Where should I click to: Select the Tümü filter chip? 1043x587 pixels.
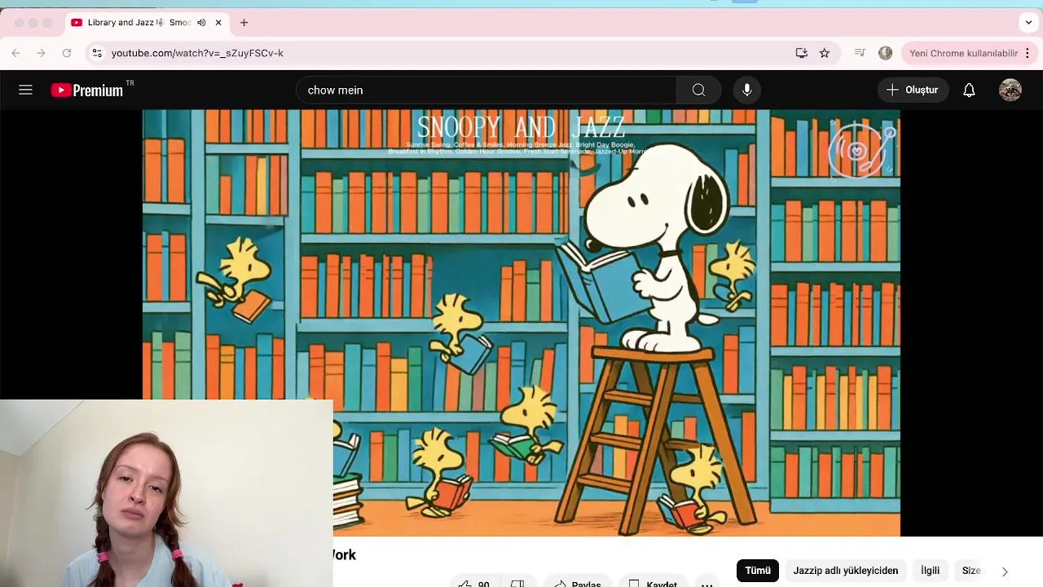click(x=758, y=571)
